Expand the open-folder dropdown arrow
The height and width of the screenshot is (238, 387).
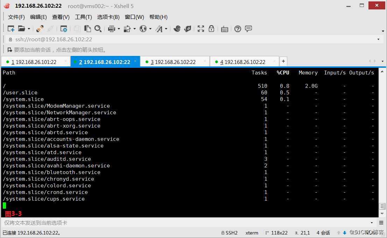pos(29,29)
